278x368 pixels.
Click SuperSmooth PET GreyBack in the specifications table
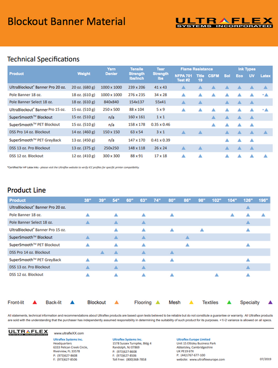click(x=35, y=140)
